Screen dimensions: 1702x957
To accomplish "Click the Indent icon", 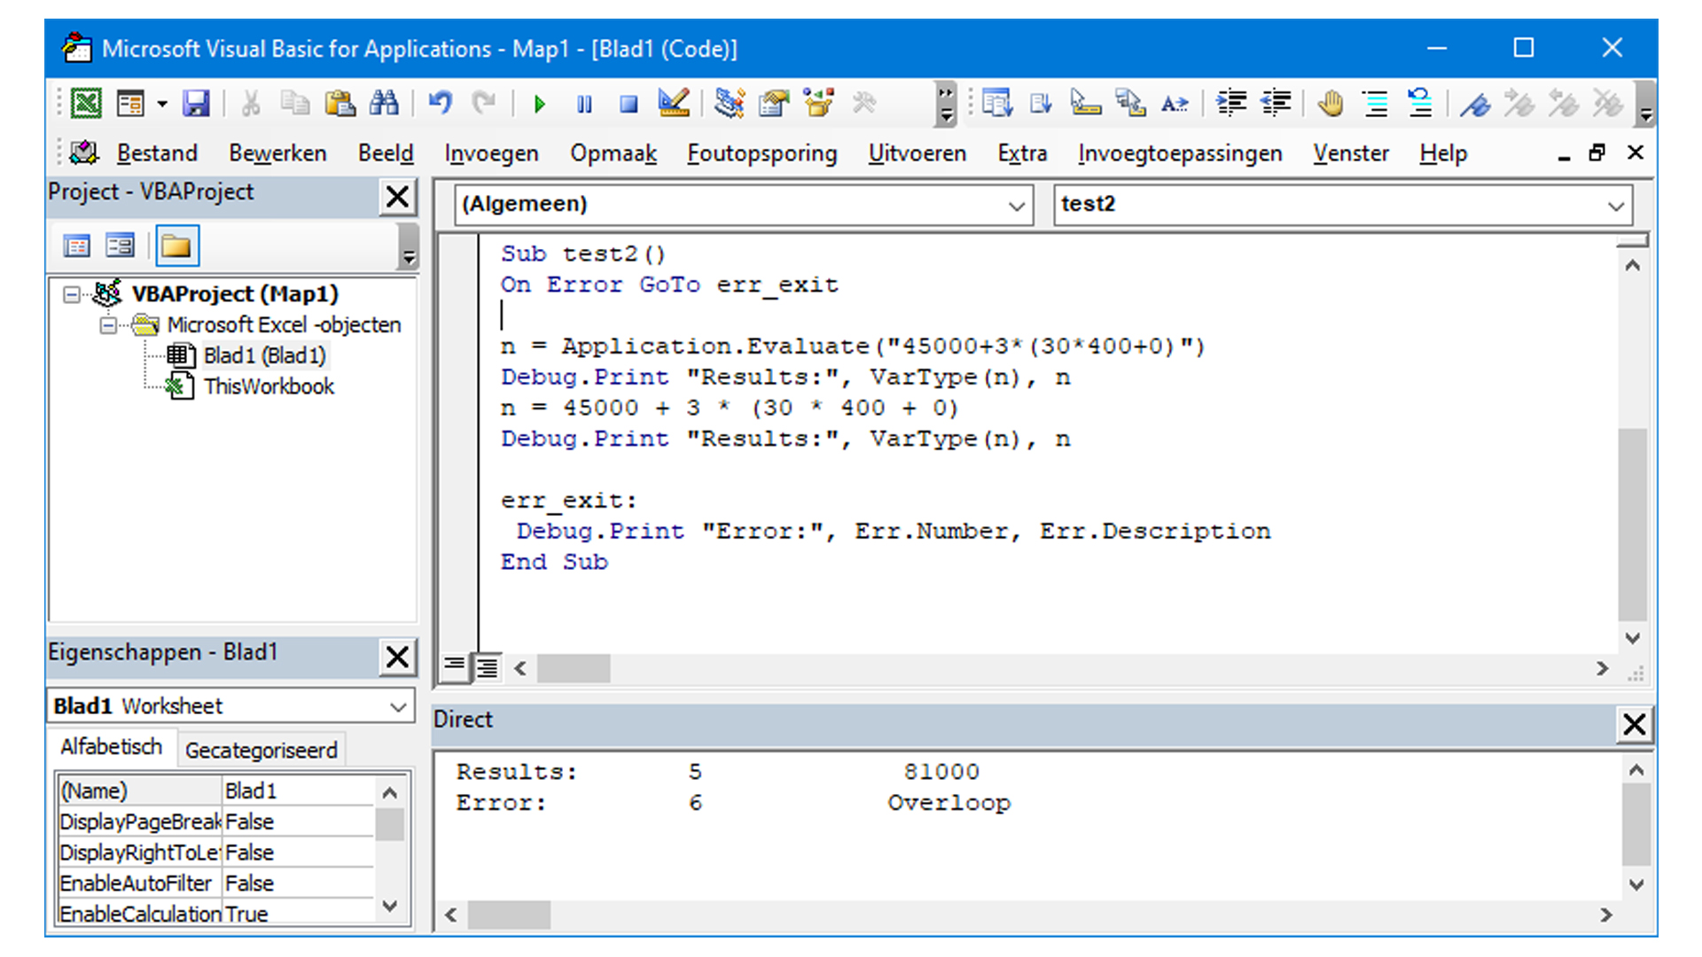I will pos(1231,104).
